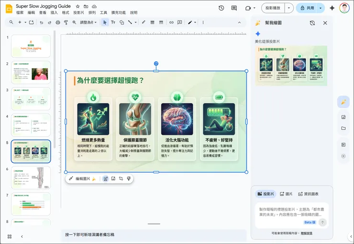354x244 pixels.
Task: Expand the share options dropdown arrow
Action: (321, 8)
